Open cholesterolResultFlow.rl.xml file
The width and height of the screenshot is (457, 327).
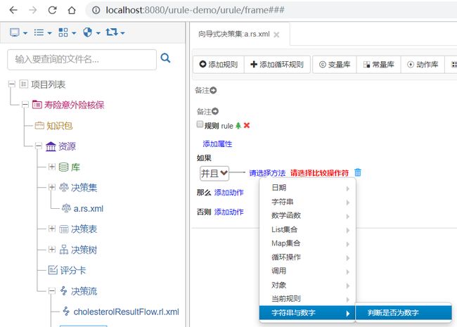(126, 312)
